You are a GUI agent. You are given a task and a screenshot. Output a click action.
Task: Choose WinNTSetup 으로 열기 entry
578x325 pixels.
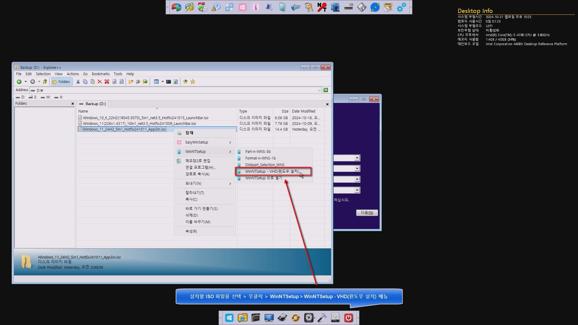(x=273, y=178)
